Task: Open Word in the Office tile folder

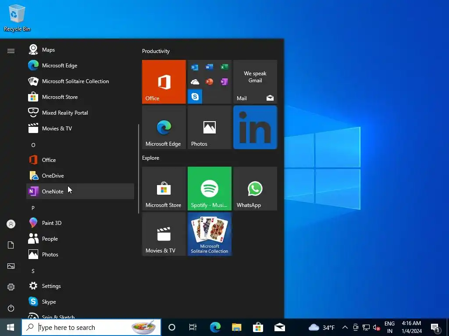Action: coord(209,67)
